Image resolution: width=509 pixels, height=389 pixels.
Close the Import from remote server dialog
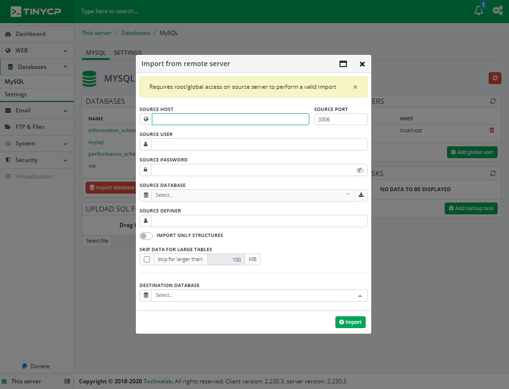pyautogui.click(x=362, y=64)
